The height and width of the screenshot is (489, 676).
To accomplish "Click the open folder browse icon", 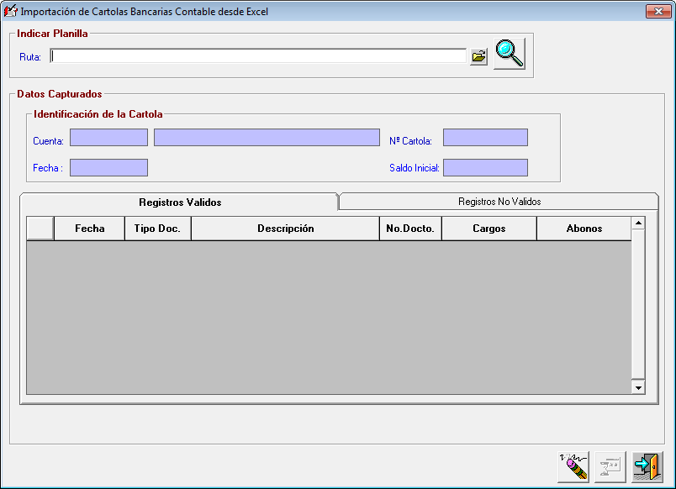I will [x=478, y=56].
